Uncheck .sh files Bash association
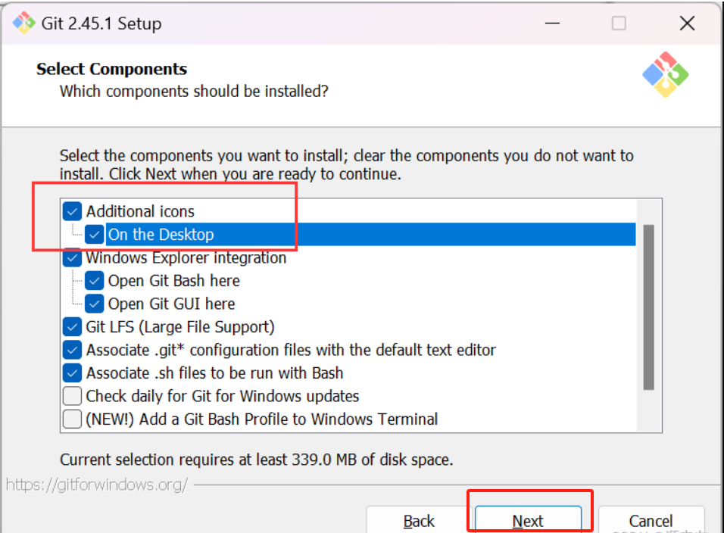This screenshot has width=724, height=533. [x=73, y=373]
